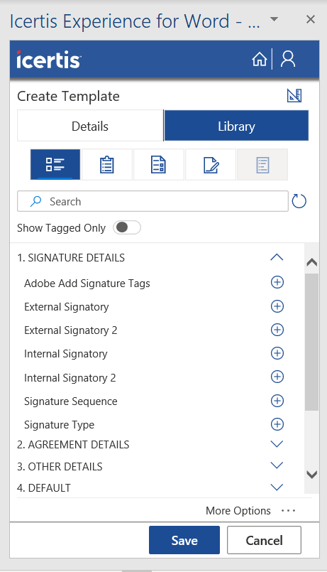The image size is (327, 572).
Task: Select the document edit pencil icon
Action: click(211, 164)
